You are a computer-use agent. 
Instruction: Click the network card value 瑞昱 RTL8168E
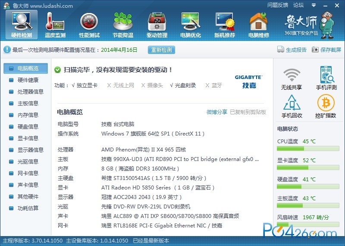coord(162,226)
